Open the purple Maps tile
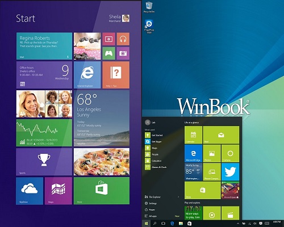This screenshot has height=227, width=284. pyautogui.click(x=59, y=191)
